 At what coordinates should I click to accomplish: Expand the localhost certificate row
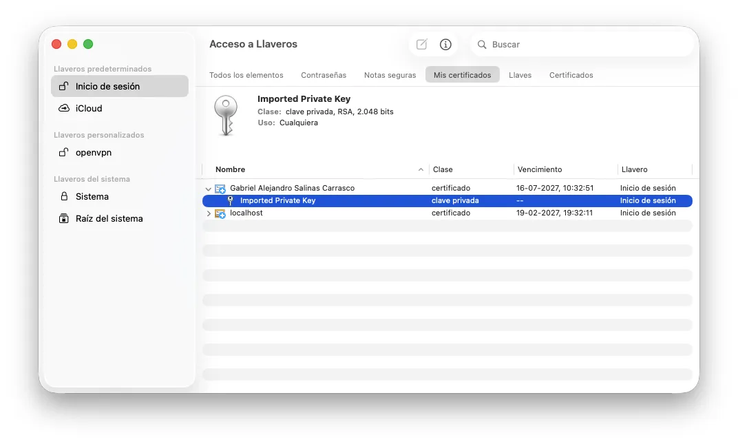[209, 213]
